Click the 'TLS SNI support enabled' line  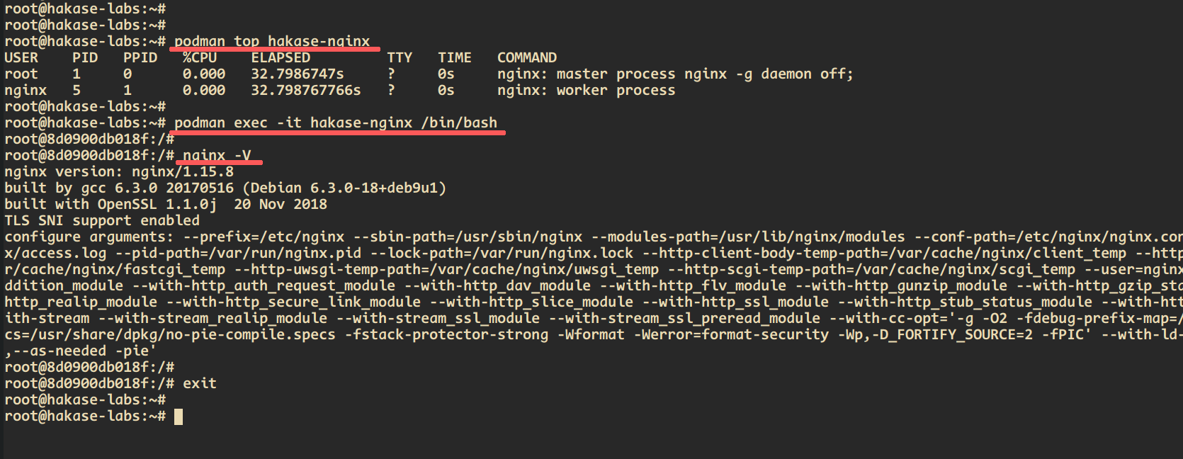pyautogui.click(x=102, y=221)
